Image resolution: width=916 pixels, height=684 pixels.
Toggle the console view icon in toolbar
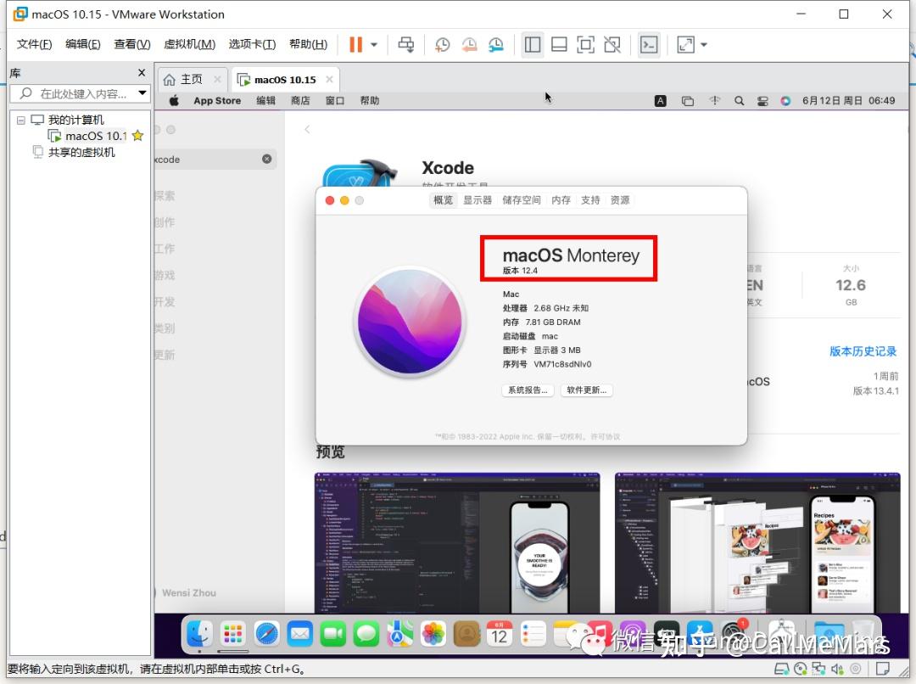pos(649,44)
